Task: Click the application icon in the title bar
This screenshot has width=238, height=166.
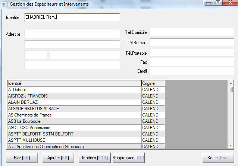Action: [x=4, y=4]
